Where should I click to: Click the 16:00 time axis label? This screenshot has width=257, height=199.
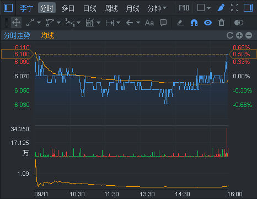point(235,194)
